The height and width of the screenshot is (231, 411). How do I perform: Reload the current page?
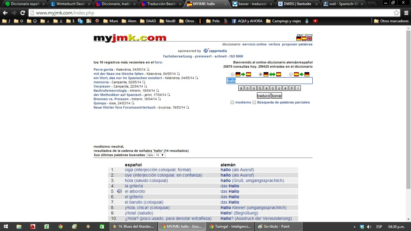[x=23, y=13]
